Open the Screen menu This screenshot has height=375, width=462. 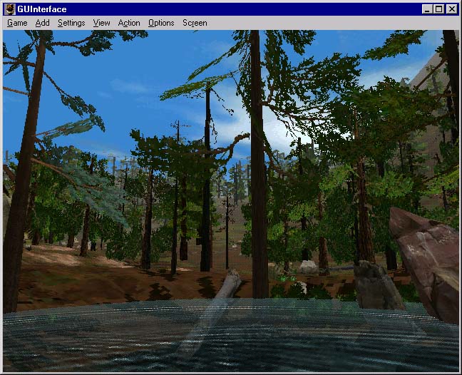pos(195,23)
